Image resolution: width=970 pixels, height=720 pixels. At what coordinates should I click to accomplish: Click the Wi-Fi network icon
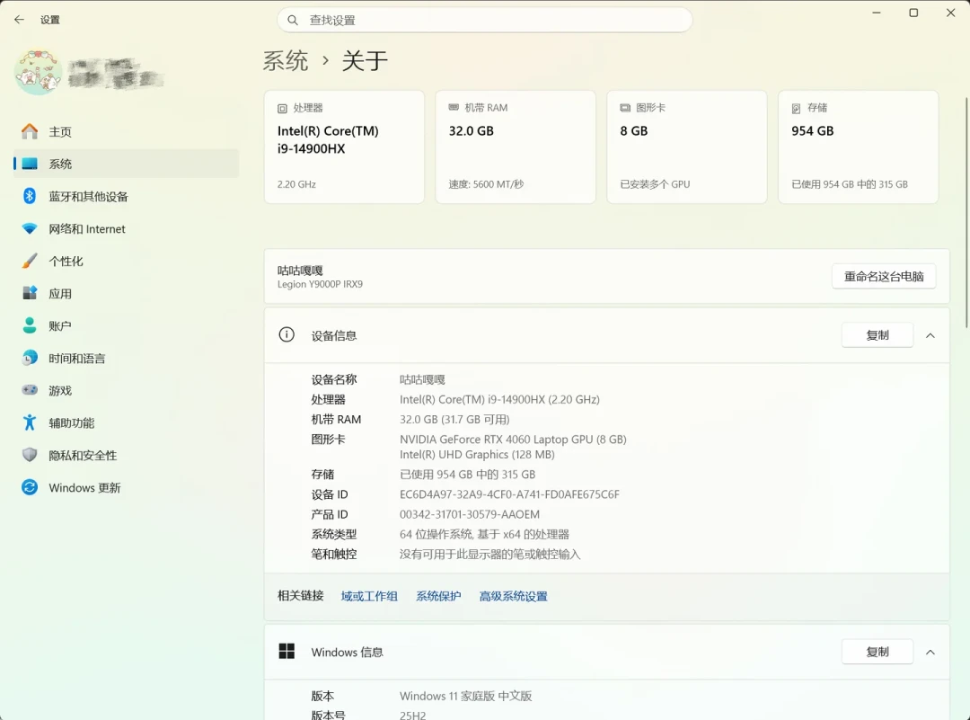click(29, 228)
